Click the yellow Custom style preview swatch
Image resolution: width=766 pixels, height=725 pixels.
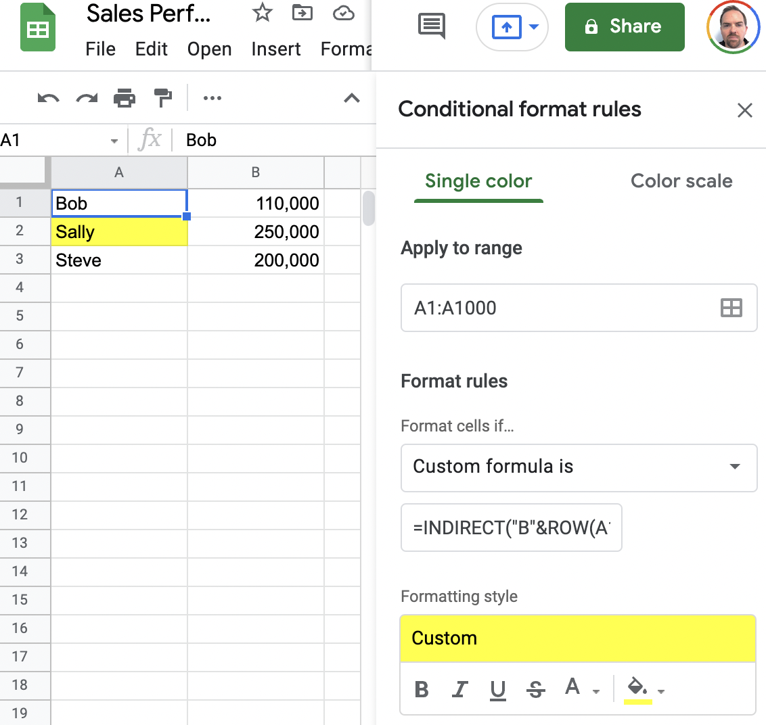tap(578, 638)
